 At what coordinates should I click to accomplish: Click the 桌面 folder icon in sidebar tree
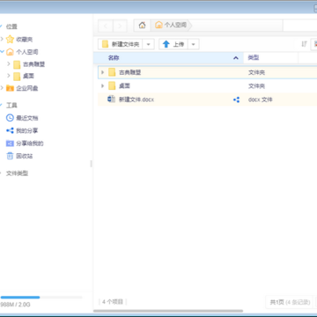pyautogui.click(x=17, y=77)
